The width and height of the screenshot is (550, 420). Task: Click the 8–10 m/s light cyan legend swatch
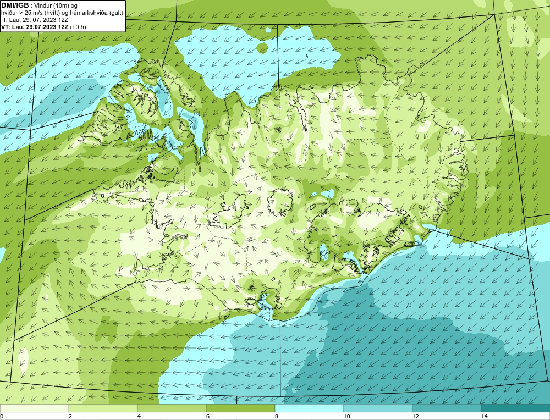click(x=309, y=408)
